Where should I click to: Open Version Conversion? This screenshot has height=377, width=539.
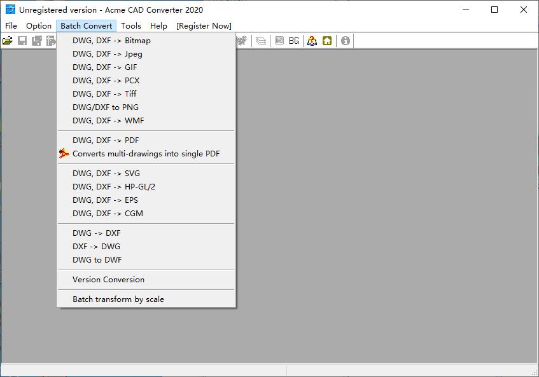146,280
